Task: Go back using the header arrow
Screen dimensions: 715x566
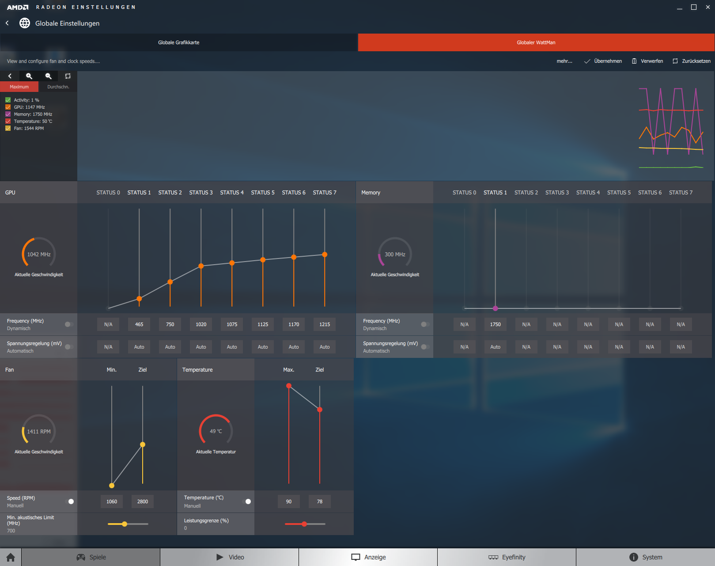Action: (7, 23)
